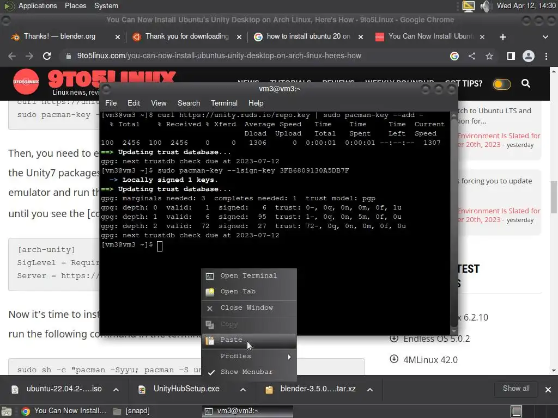Open Chrome side panel icon

click(x=511, y=56)
